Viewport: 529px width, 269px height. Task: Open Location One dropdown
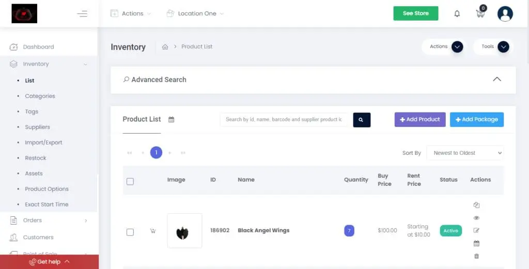pos(195,13)
